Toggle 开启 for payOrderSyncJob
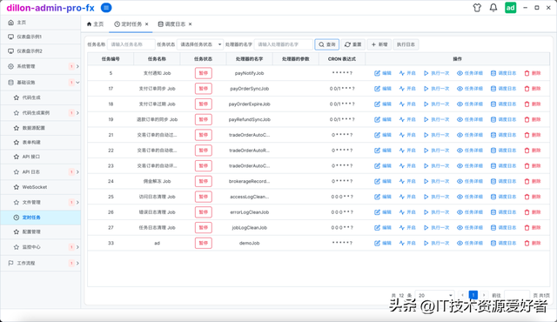 click(x=407, y=89)
